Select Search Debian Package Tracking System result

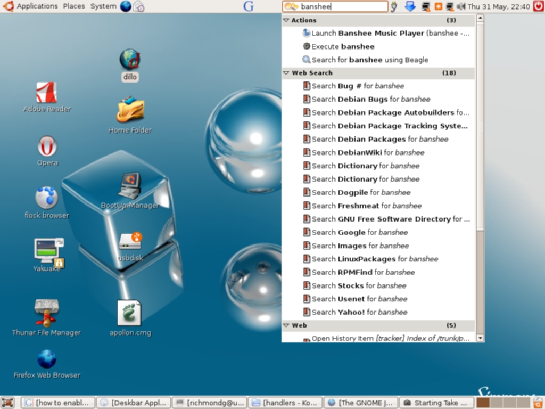coord(378,126)
